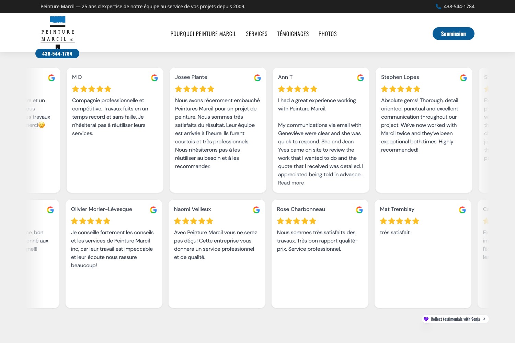
Task: Click star rating on Mat Tremblay review
Action: click(x=400, y=221)
